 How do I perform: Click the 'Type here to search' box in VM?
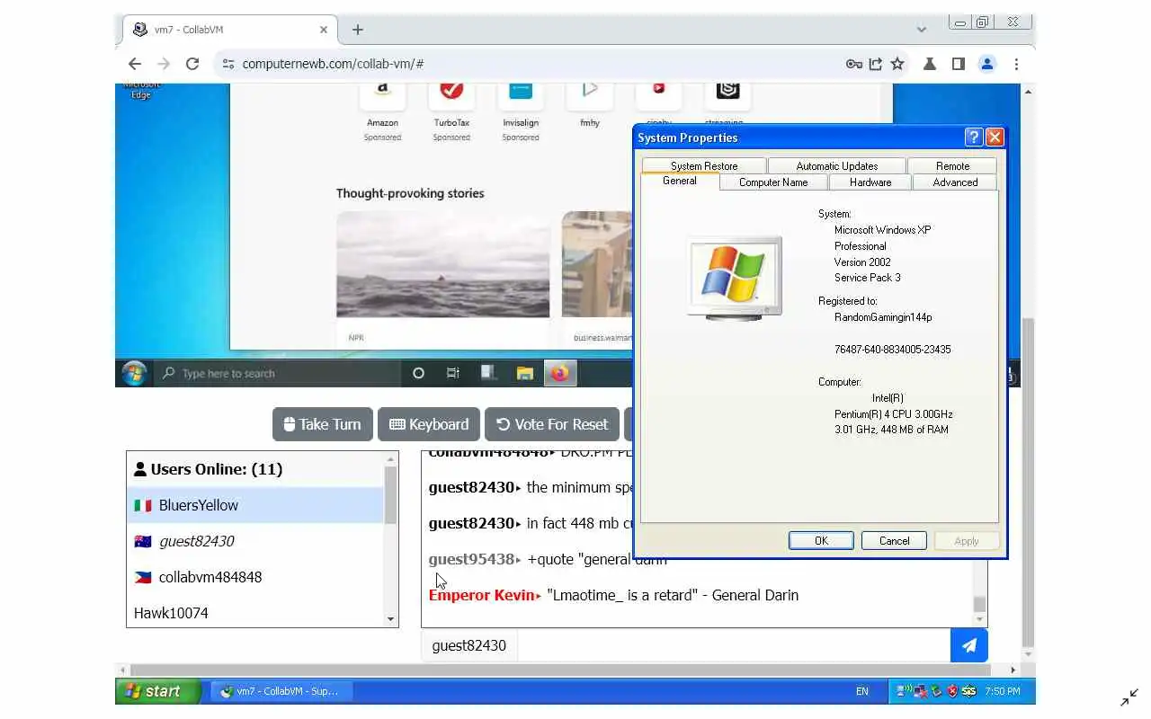(x=277, y=373)
